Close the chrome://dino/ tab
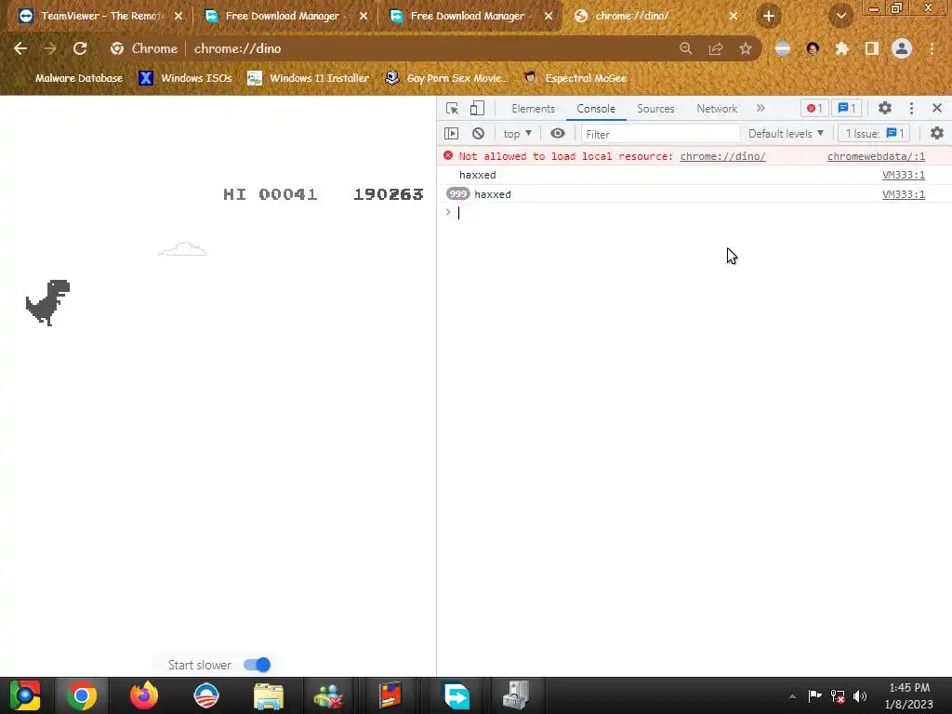The width and height of the screenshot is (952, 714). [733, 17]
